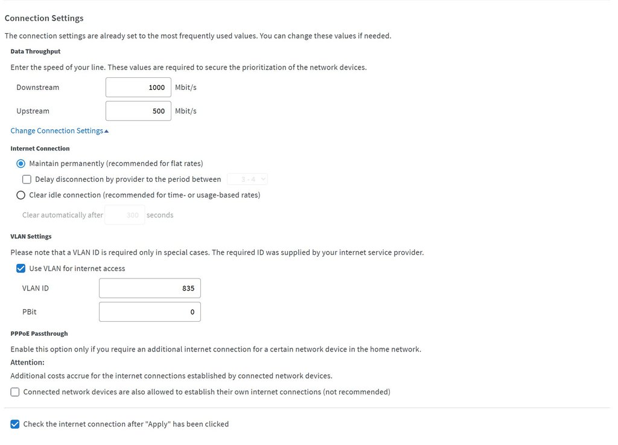Toggle Check the internet connection after Apply

coord(15,424)
